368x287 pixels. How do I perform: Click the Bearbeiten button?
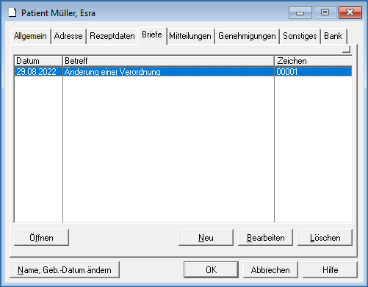coord(266,238)
